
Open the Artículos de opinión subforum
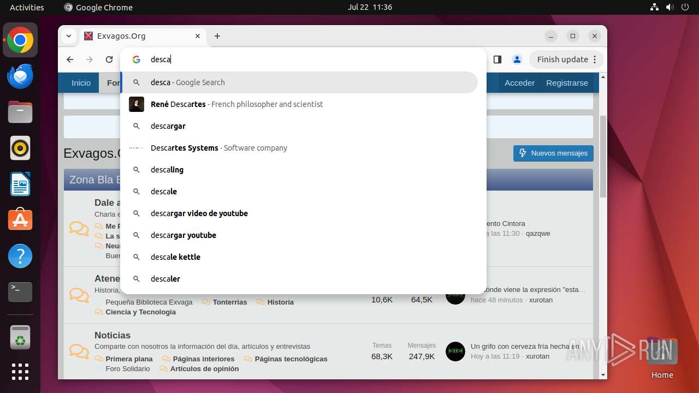click(204, 368)
